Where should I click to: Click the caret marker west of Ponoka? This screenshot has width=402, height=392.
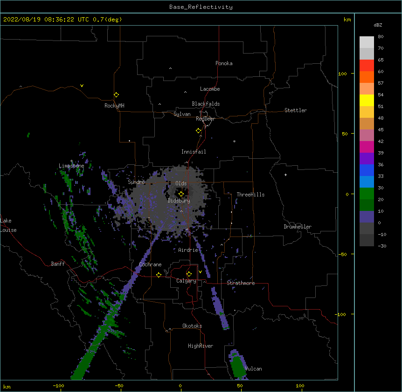171,68
